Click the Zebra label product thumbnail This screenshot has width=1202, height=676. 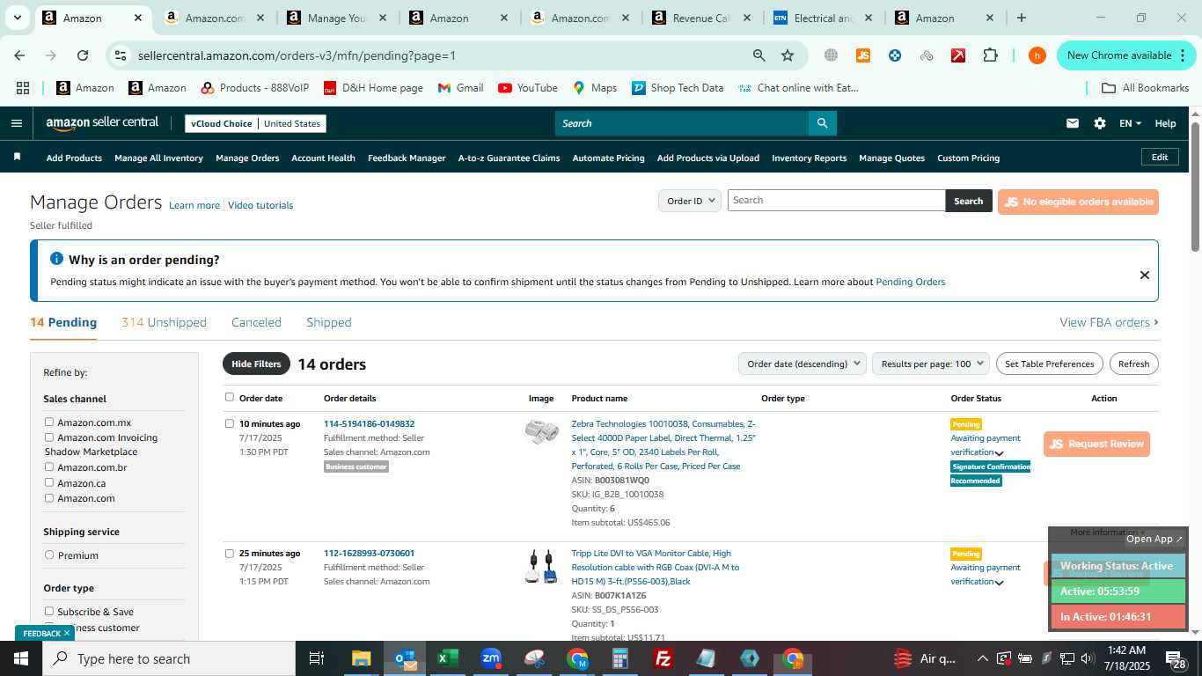coord(541,432)
